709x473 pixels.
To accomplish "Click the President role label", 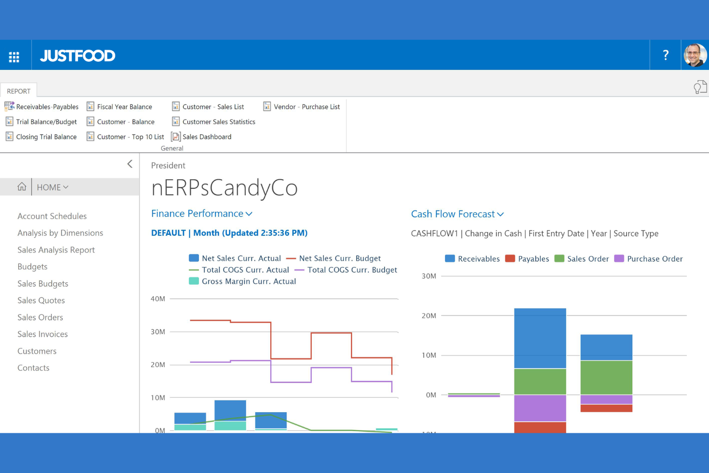I will pos(168,165).
